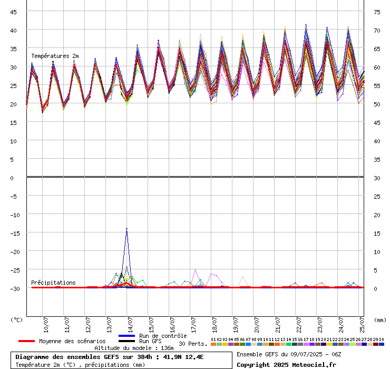Click the 21/07 date label

tap(278, 325)
